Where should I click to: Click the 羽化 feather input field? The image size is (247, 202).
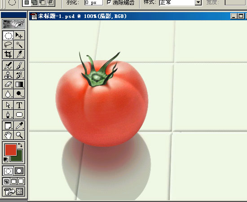point(93,2)
